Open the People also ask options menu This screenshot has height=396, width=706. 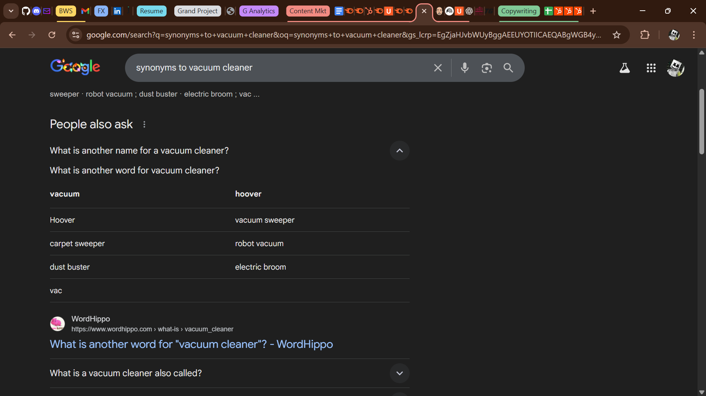point(144,124)
